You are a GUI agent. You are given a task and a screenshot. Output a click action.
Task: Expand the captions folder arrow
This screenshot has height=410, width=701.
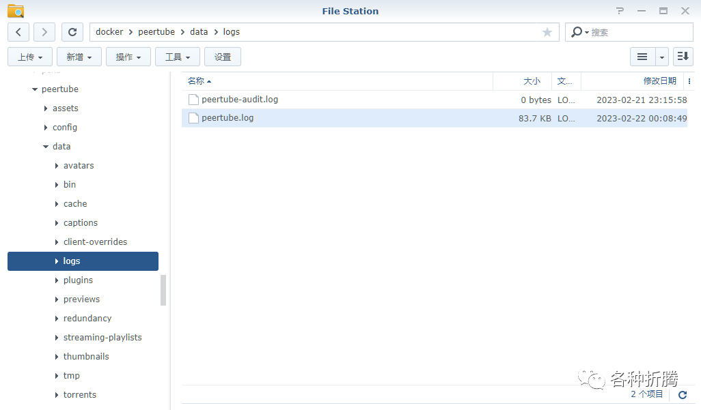click(x=56, y=223)
